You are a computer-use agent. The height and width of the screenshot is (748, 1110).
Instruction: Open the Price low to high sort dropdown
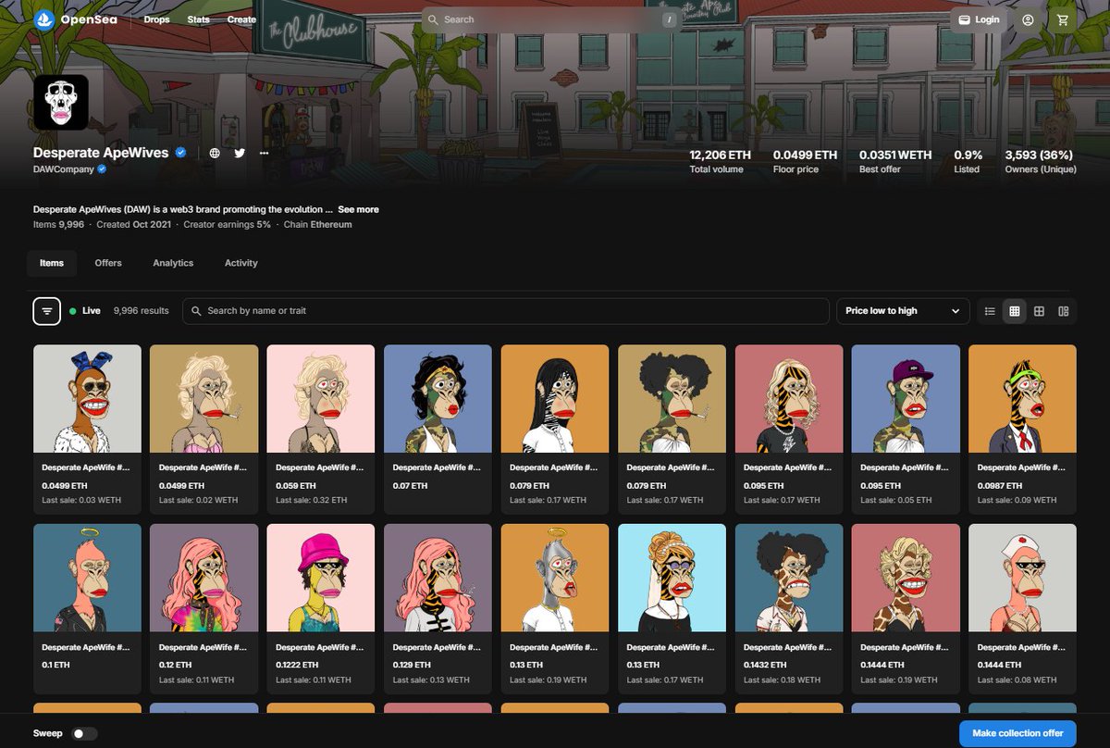(x=902, y=311)
